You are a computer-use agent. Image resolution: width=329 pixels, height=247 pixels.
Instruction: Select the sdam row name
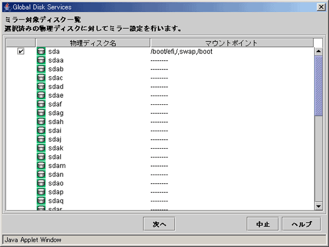57,166
